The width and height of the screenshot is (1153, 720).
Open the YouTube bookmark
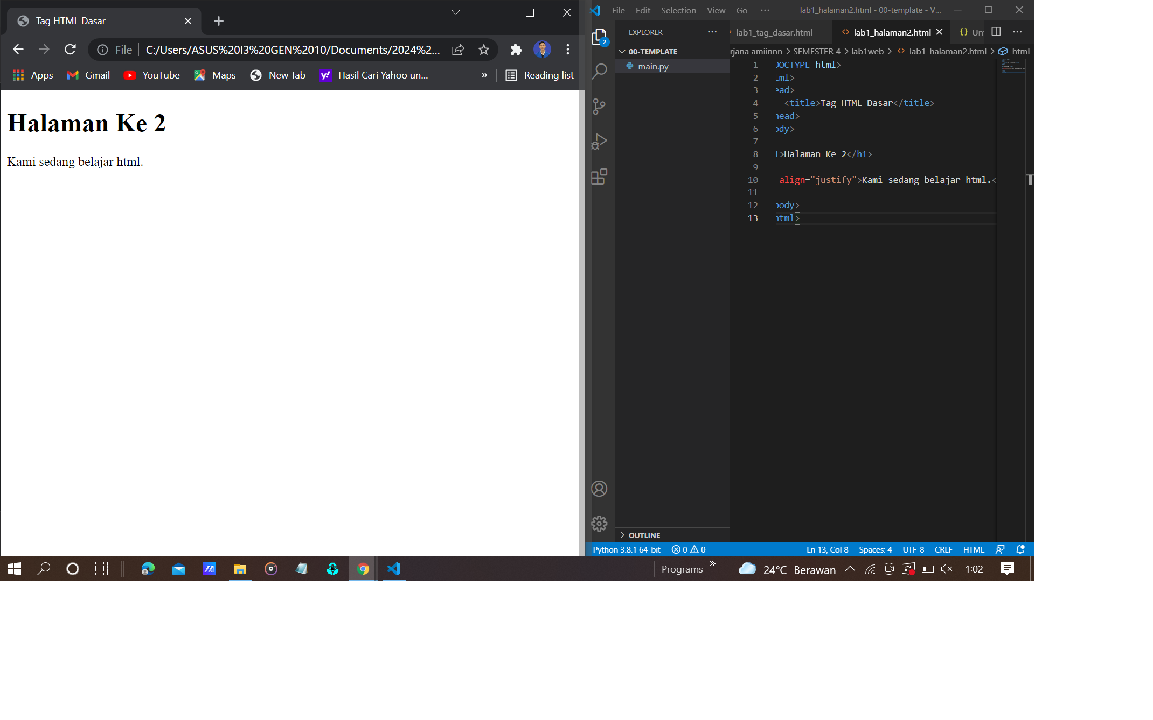(151, 75)
